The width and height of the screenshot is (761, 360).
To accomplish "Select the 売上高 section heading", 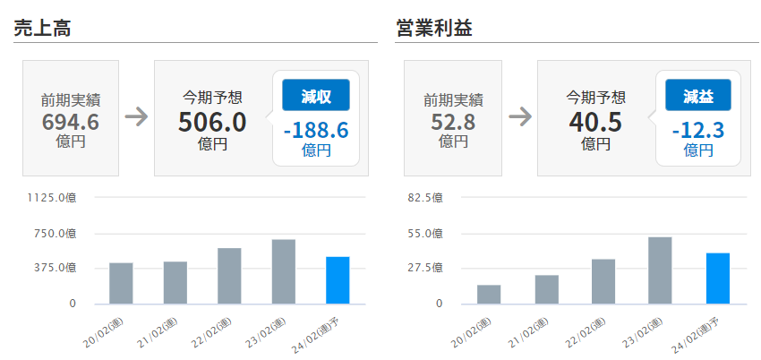I will (42, 28).
